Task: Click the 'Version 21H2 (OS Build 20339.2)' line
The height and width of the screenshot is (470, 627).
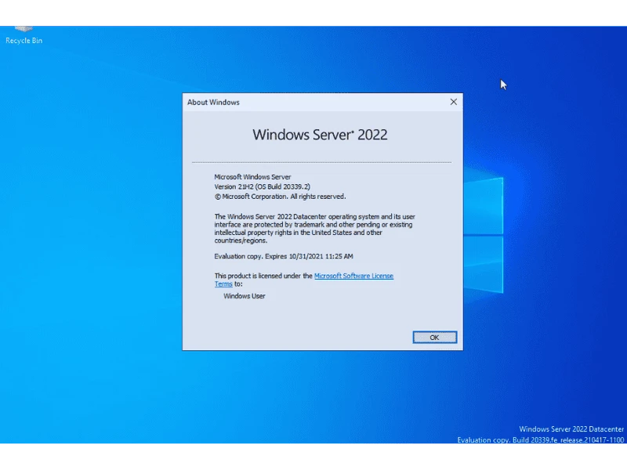Action: tap(263, 186)
